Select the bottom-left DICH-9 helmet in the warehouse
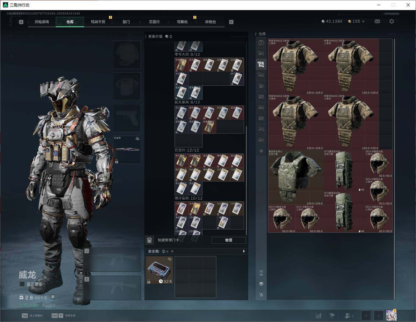Image resolution: width=416 pixels, height=322 pixels. [x=282, y=219]
